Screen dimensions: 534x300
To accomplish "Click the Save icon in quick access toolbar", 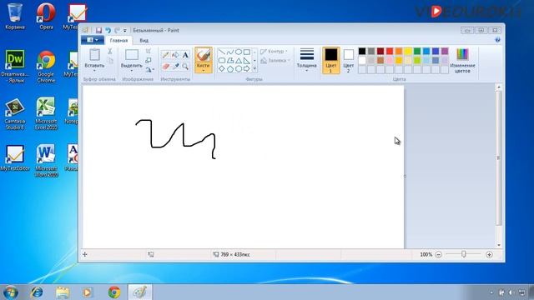I will pos(98,30).
